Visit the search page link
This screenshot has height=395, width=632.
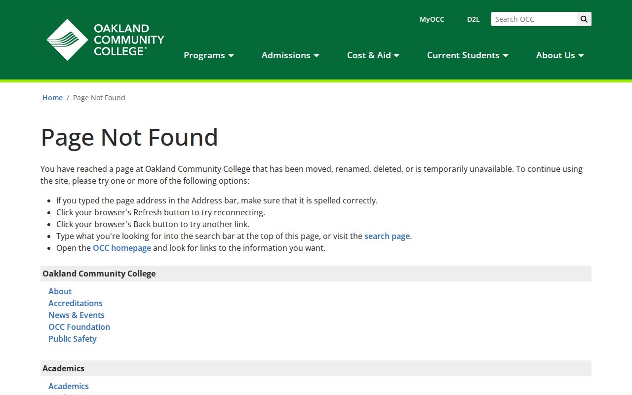pos(387,236)
